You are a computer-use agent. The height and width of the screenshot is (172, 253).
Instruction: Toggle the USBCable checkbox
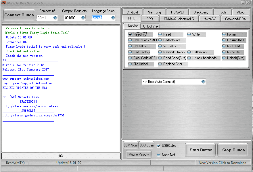click(x=159, y=146)
